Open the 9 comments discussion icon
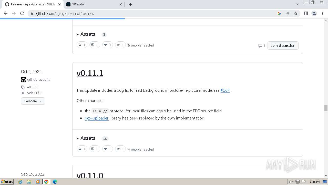The image size is (328, 185). tap(262, 45)
